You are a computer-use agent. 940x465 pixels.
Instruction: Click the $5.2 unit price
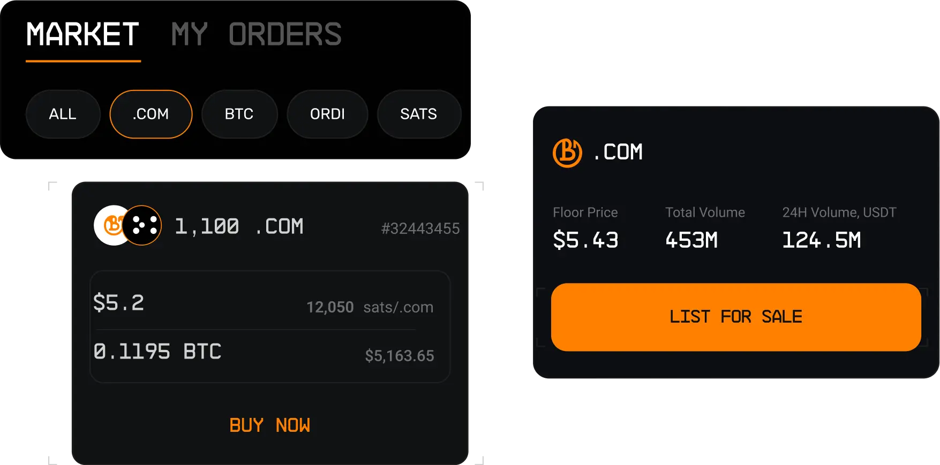pyautogui.click(x=118, y=303)
